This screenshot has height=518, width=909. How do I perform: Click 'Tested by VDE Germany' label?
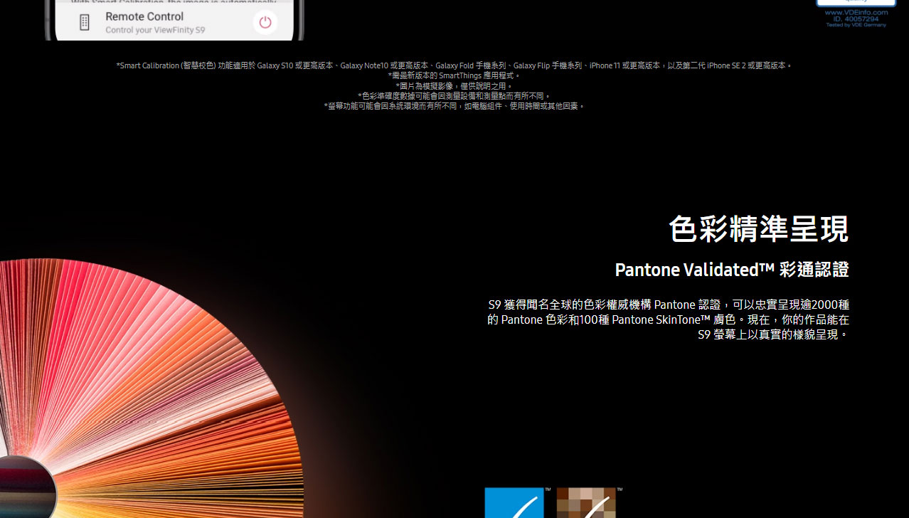[856, 25]
